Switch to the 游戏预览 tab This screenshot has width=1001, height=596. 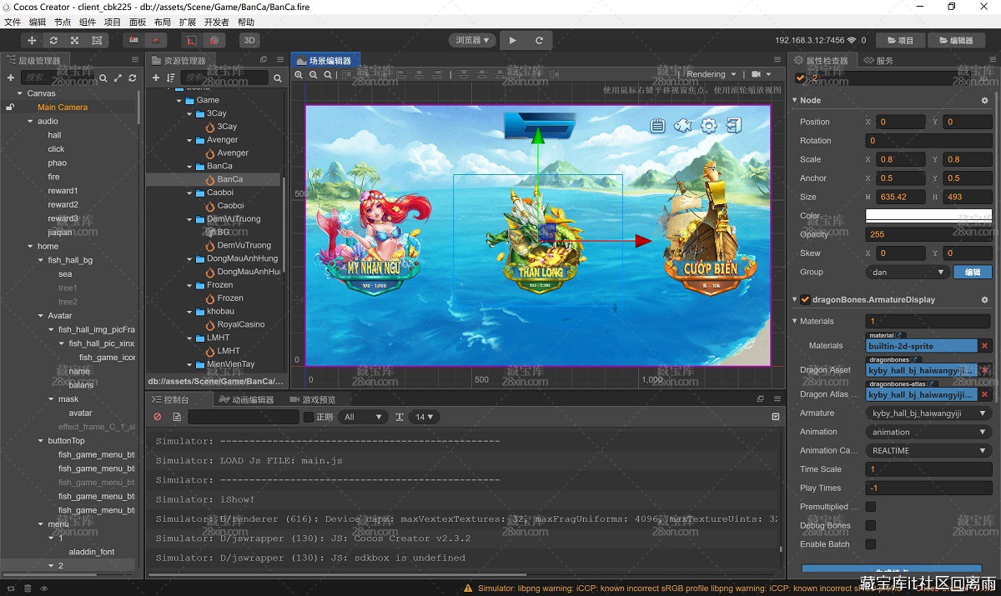click(x=313, y=400)
